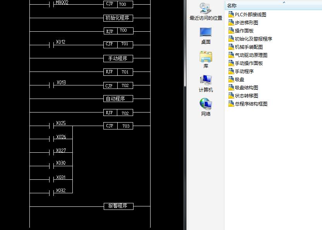Viewport: 322px width, 230px height.
Task: Click the X027 contact label
Action: point(61,150)
